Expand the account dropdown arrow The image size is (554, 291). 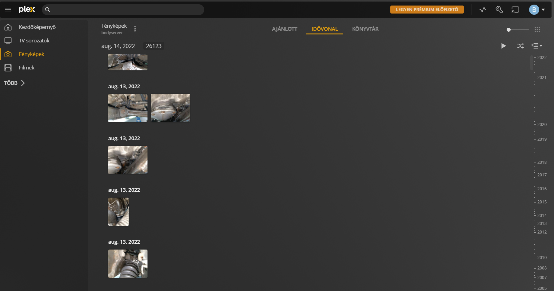click(543, 10)
